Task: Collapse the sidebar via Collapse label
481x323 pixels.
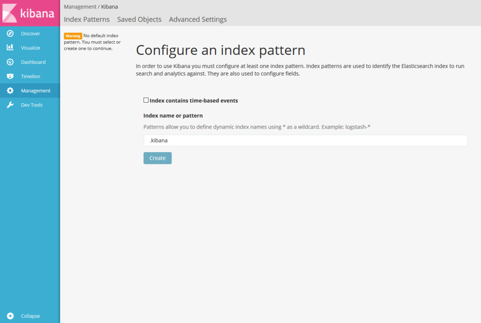Action: tap(30, 316)
